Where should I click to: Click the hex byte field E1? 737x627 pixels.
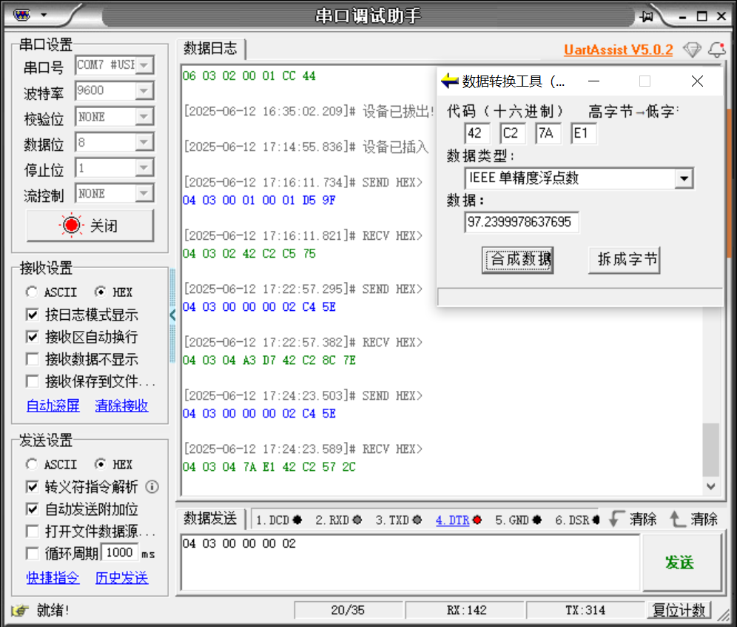pyautogui.click(x=583, y=133)
